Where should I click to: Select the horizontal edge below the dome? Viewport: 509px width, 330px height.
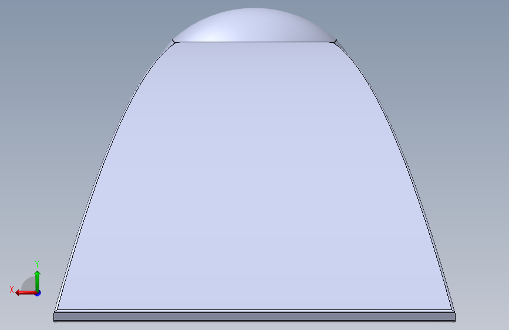[x=255, y=42]
